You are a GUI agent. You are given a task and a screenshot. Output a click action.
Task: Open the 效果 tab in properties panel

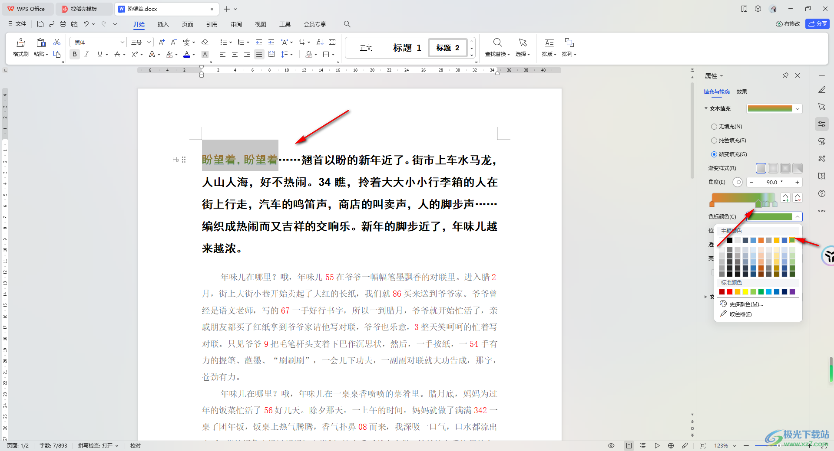coord(741,92)
